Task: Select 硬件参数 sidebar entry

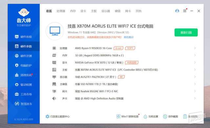Action: (23, 46)
